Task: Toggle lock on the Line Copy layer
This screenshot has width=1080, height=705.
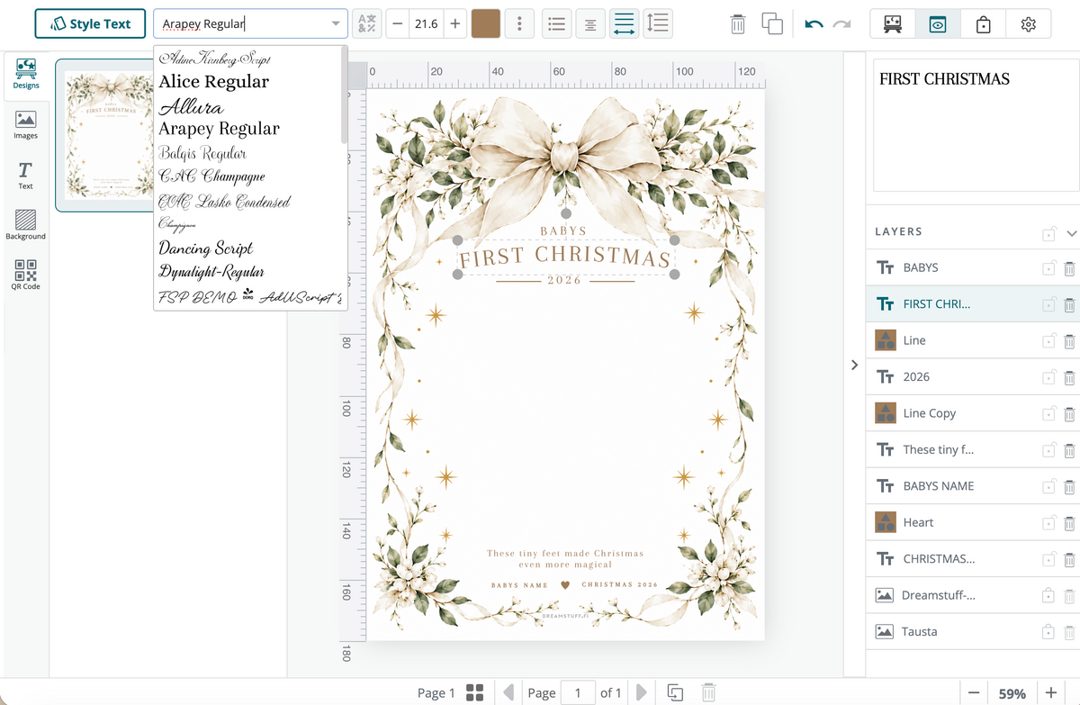Action: click(x=1048, y=413)
